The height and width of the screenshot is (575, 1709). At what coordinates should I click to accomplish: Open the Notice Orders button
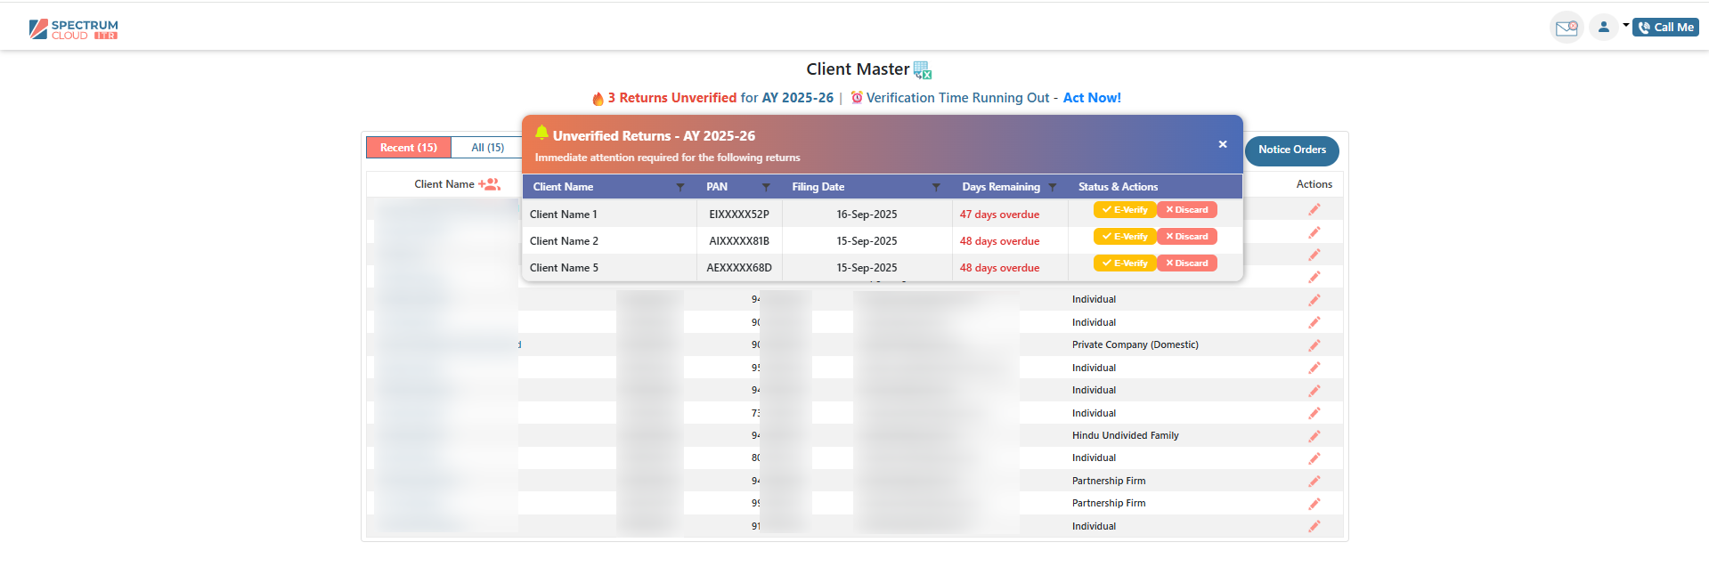(x=1291, y=150)
